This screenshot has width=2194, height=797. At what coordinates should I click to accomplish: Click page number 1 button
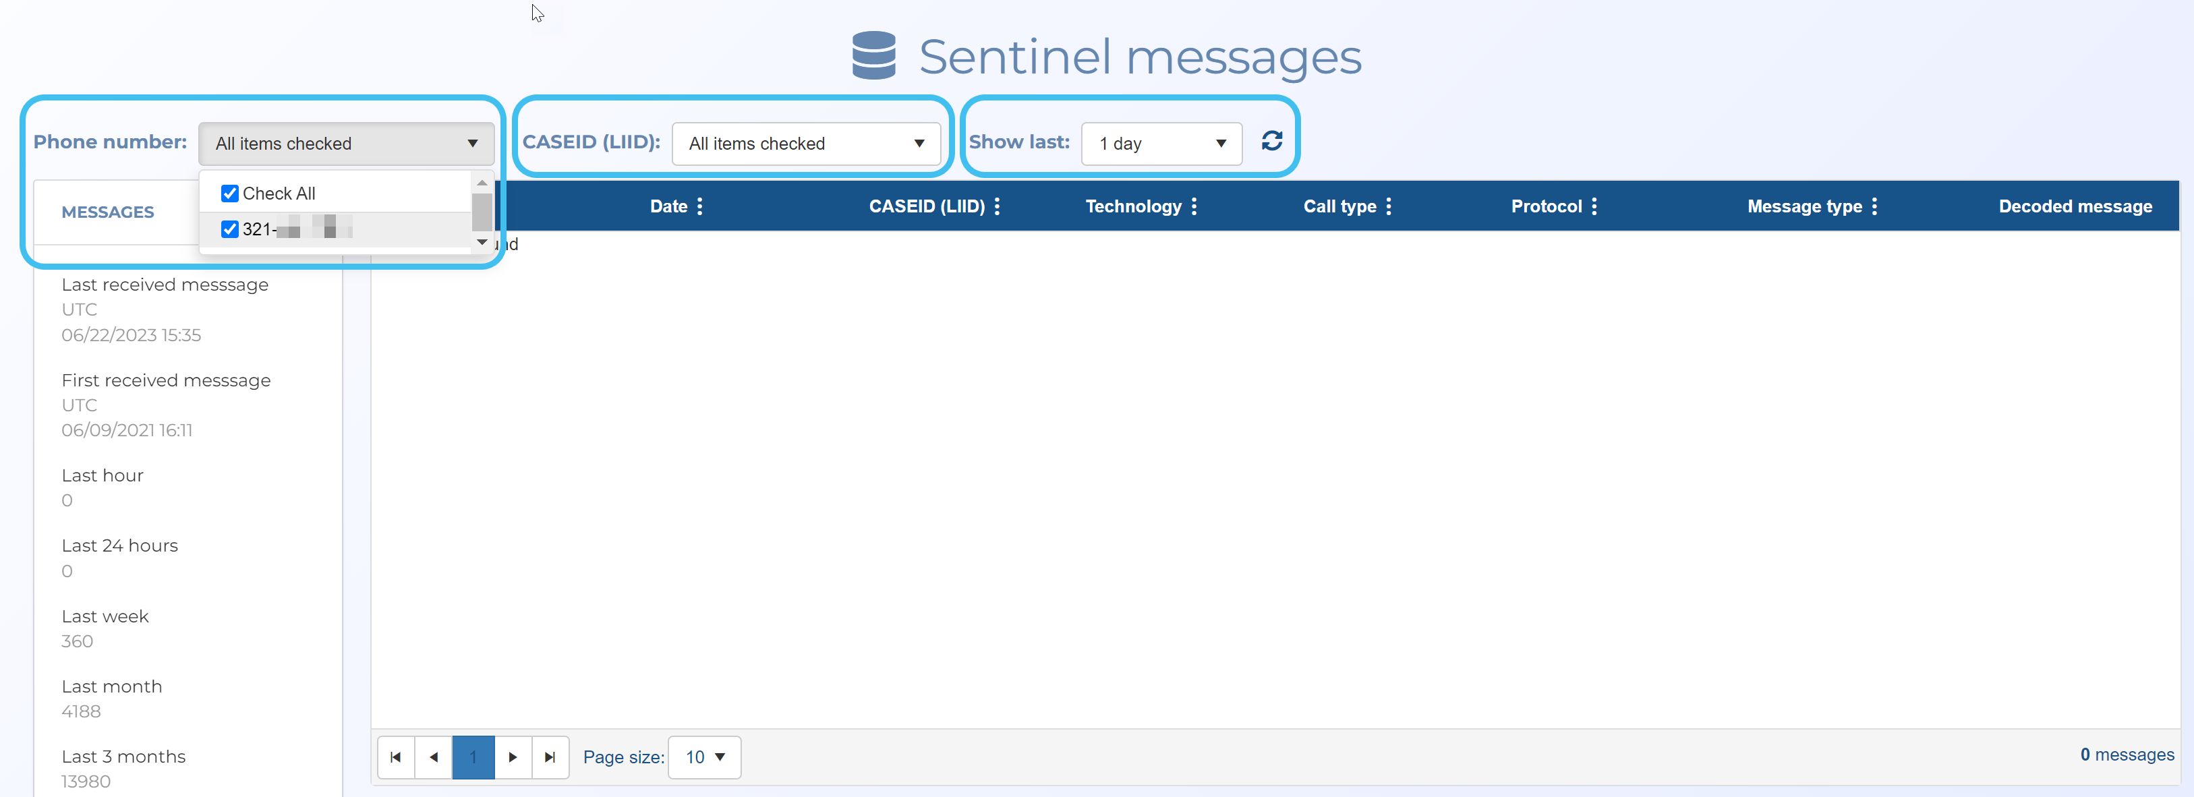[473, 757]
